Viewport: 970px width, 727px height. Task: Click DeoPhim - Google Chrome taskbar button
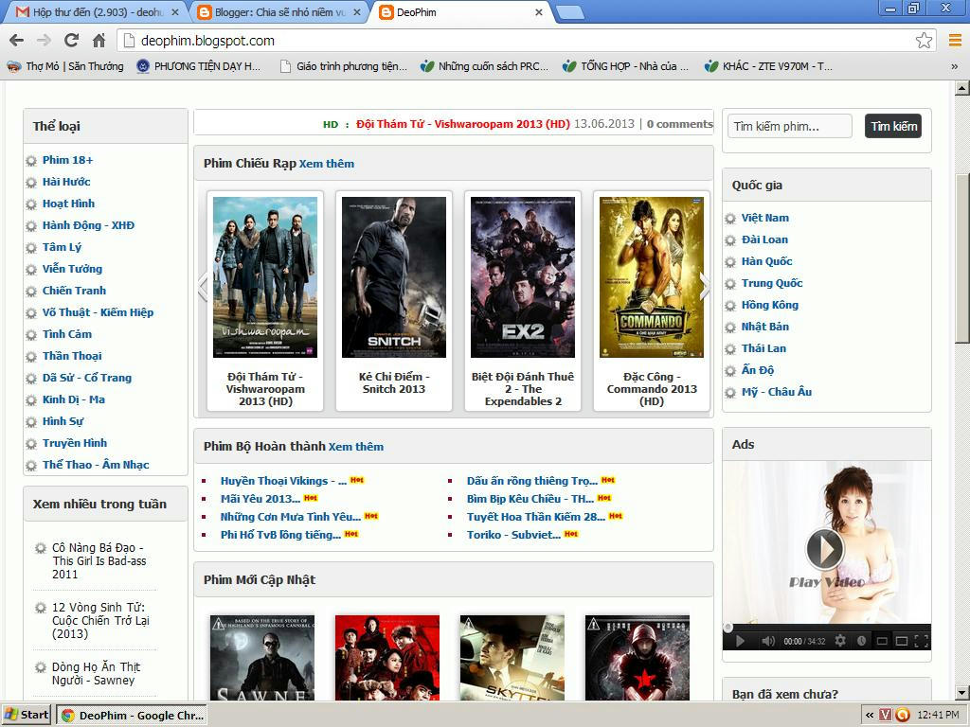[132, 716]
